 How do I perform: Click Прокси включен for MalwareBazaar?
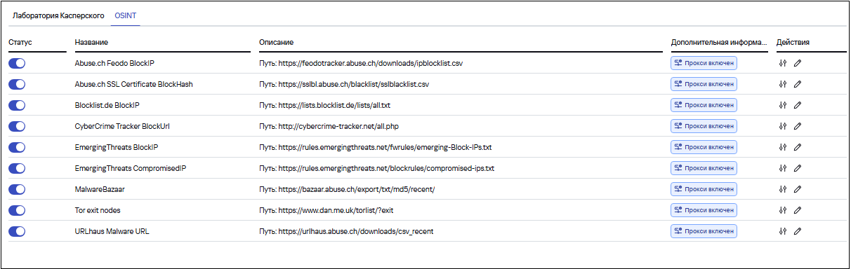(704, 189)
